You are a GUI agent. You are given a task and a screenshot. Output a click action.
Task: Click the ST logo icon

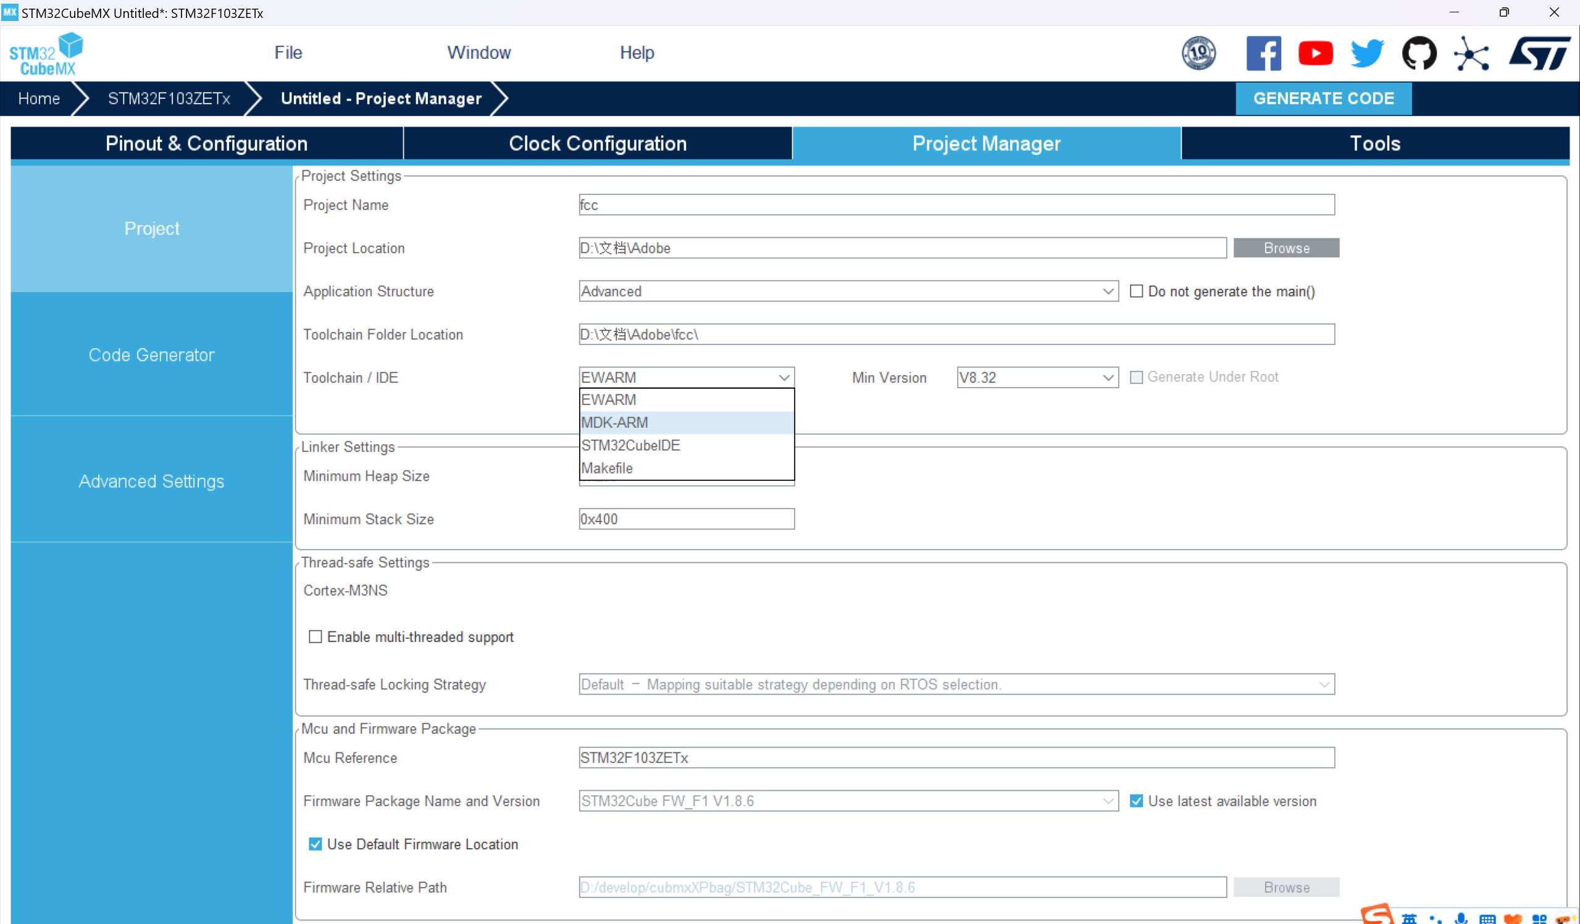tap(1539, 53)
